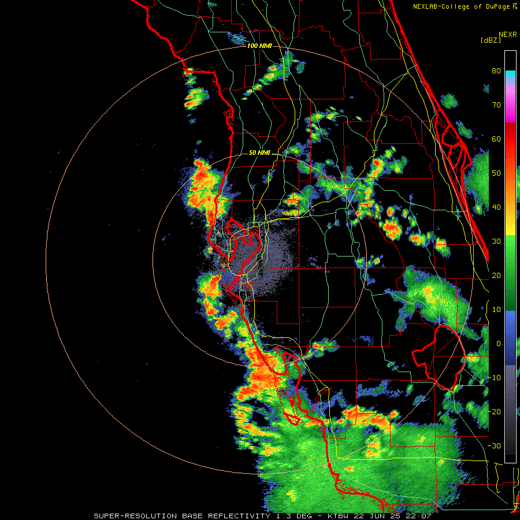Viewport: 520px width, 520px height.
Task: Click the 0 value on dBZ scale
Action: 498,344
